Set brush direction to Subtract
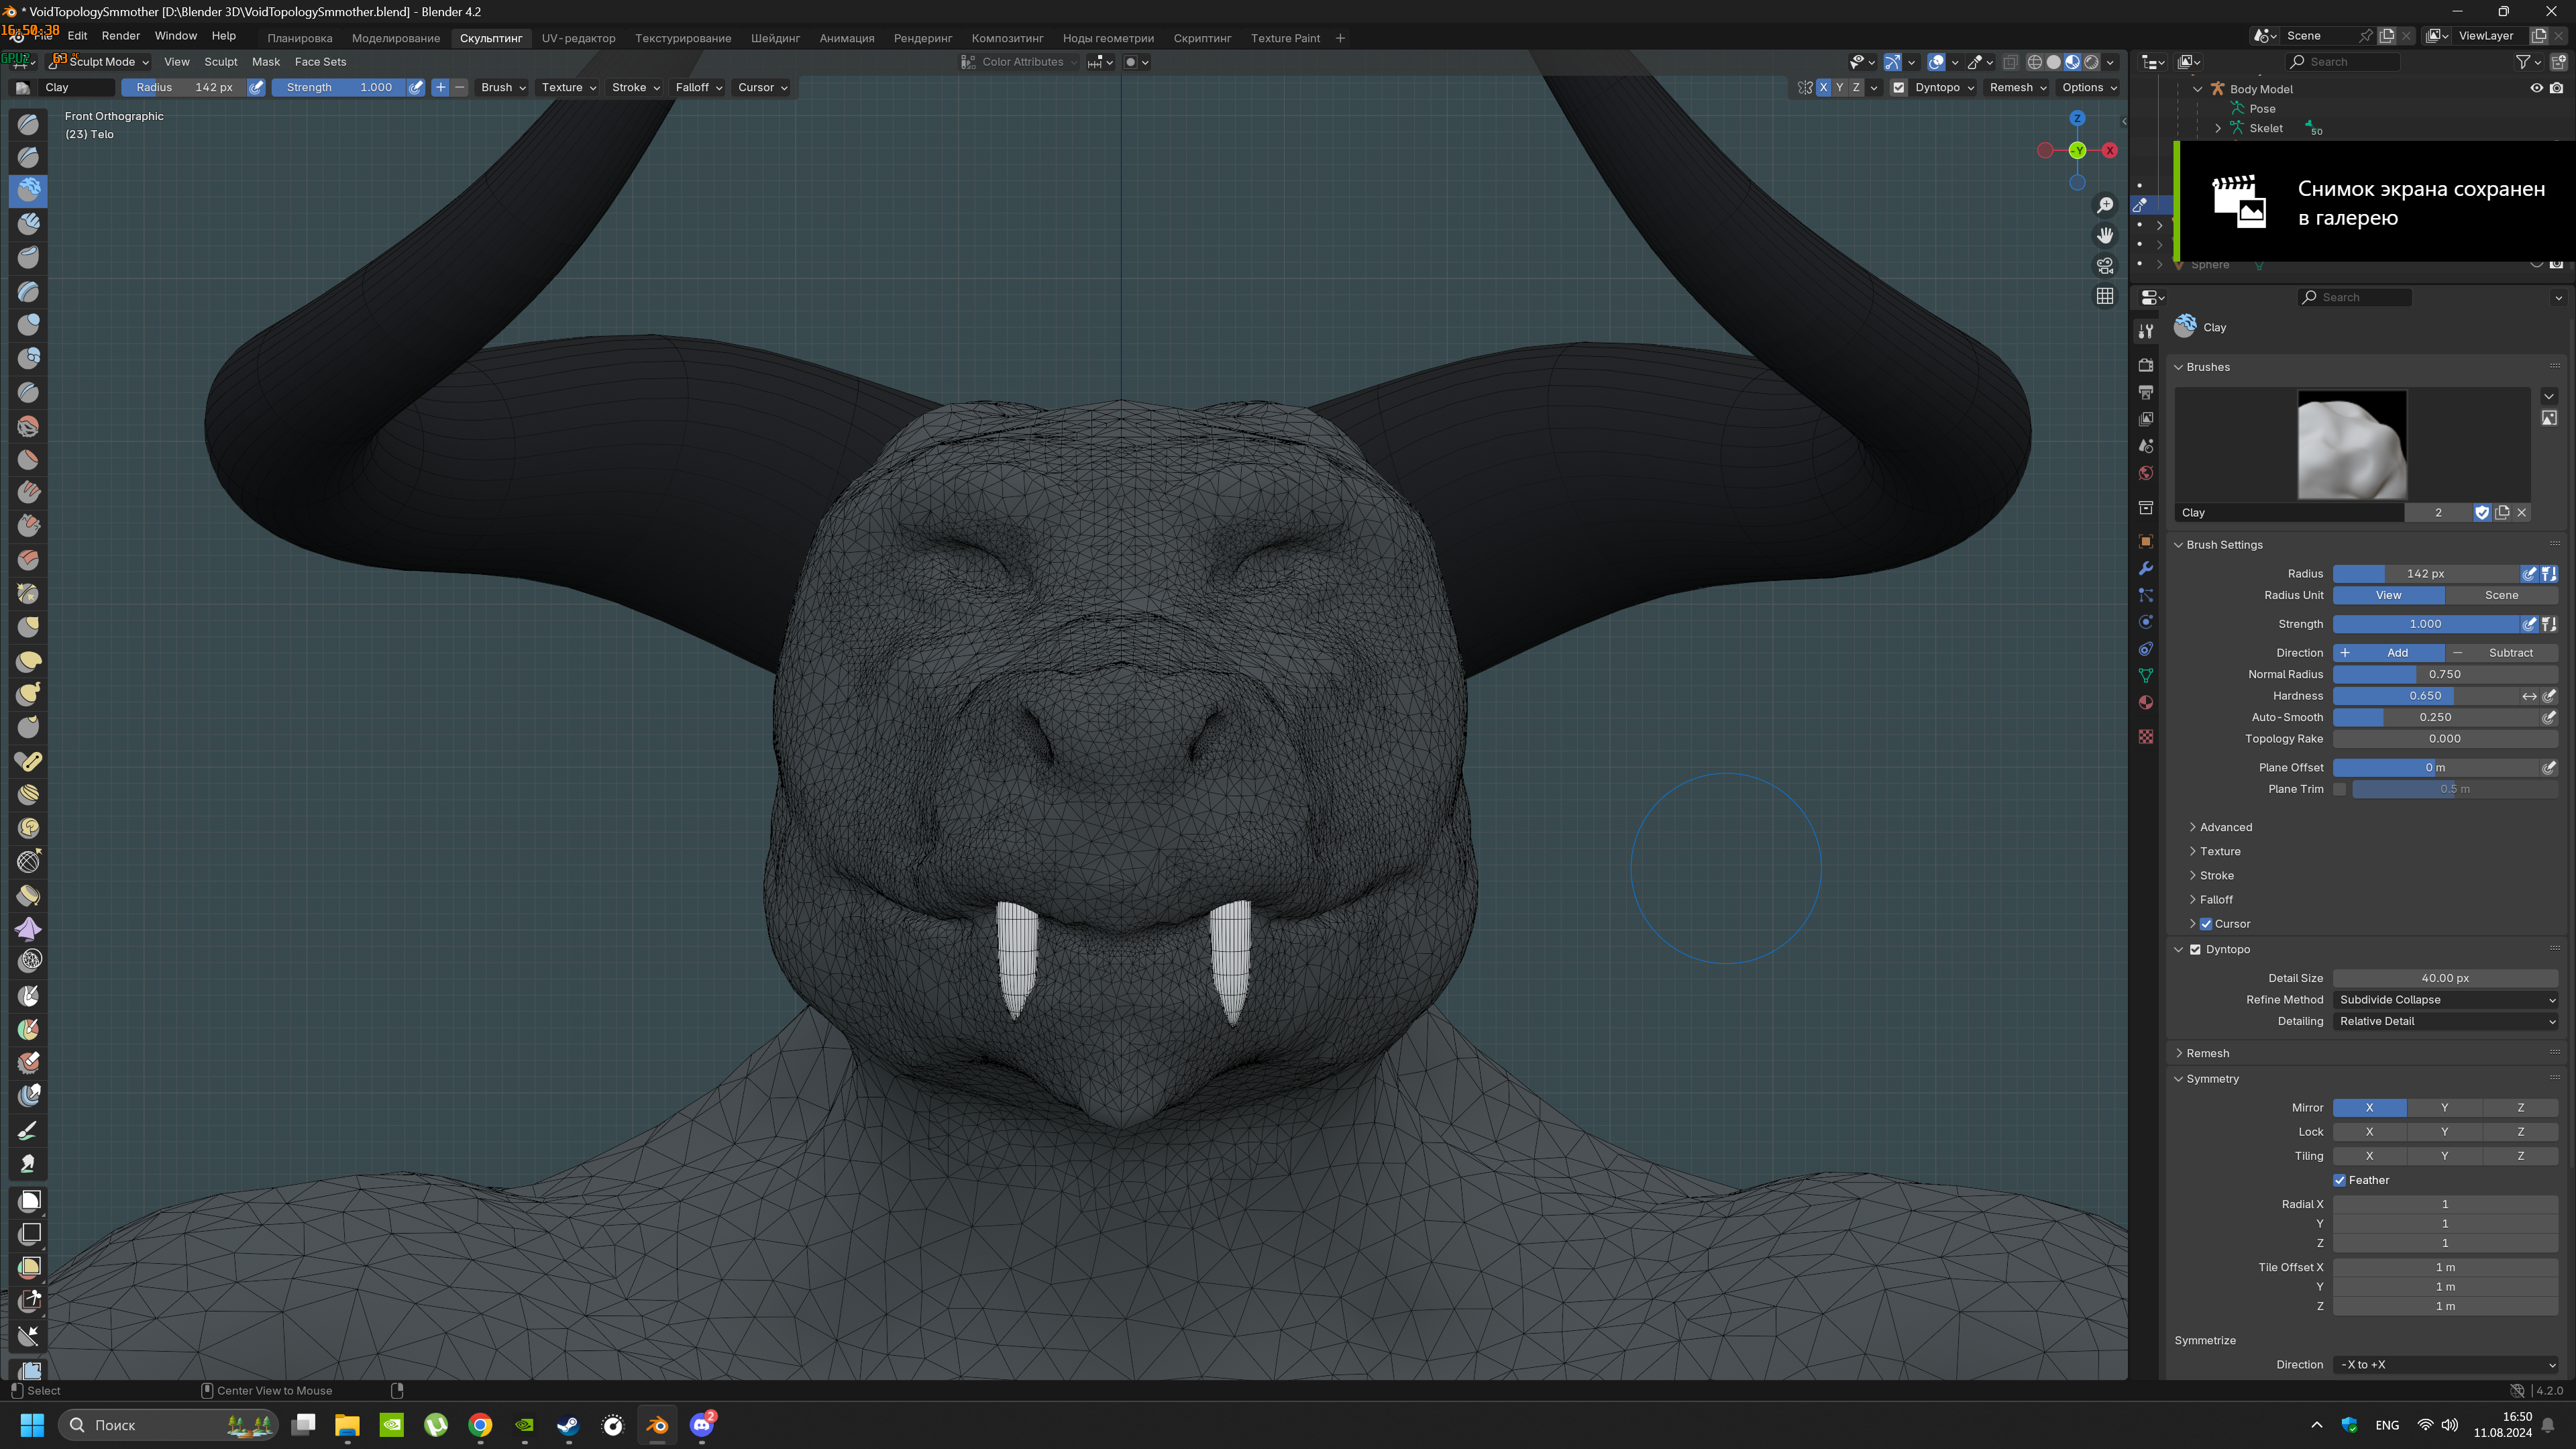 pos(2501,652)
